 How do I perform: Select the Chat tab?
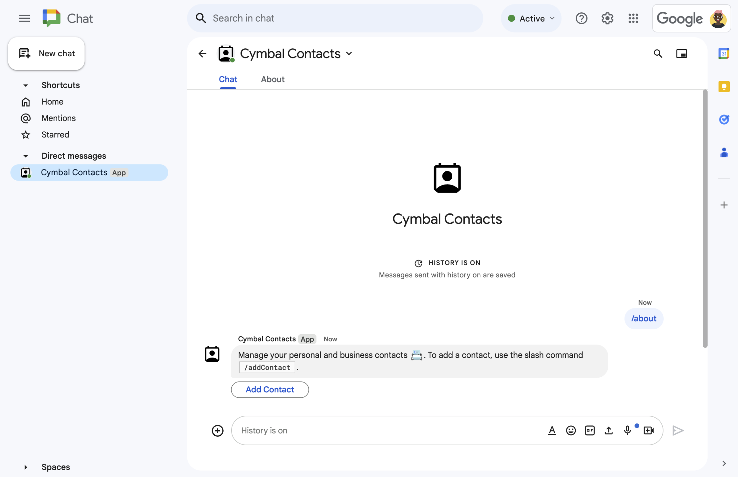tap(228, 79)
